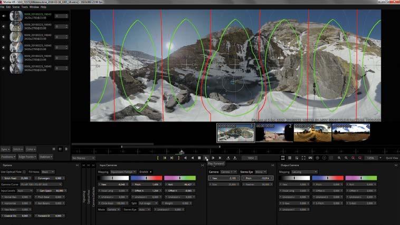Open the Stitch dropdown
Image resolution: width=400 pixels, height=225 pixels.
click(18, 149)
